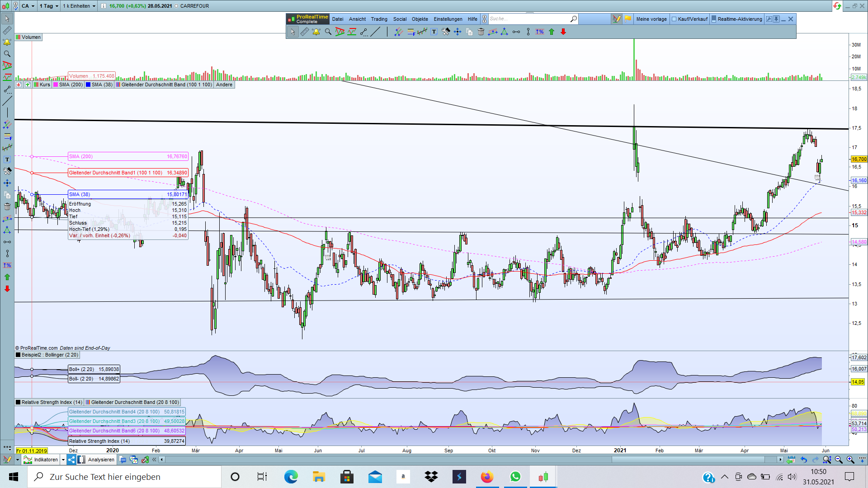Screen dimensions: 868x488
Task: Select the text annotation tool (T icon)
Action: (434, 32)
